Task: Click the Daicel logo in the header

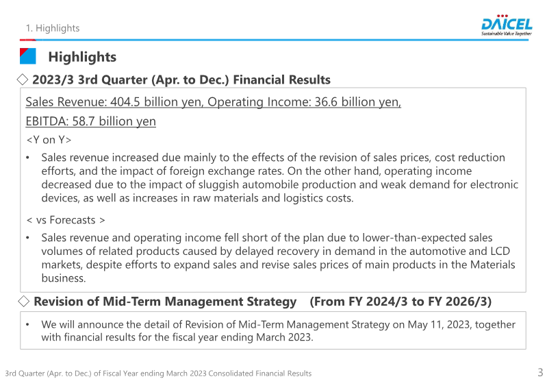Action: coord(507,22)
